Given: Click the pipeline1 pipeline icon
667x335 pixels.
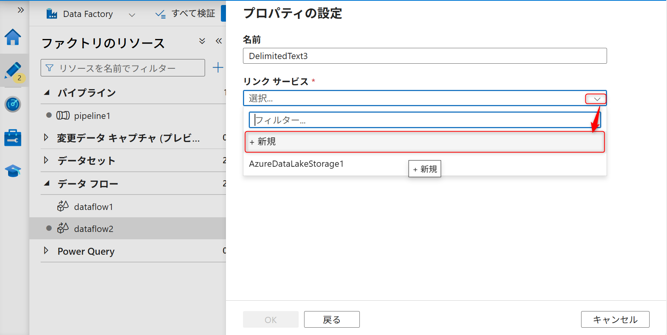Looking at the screenshot, I should pos(63,115).
